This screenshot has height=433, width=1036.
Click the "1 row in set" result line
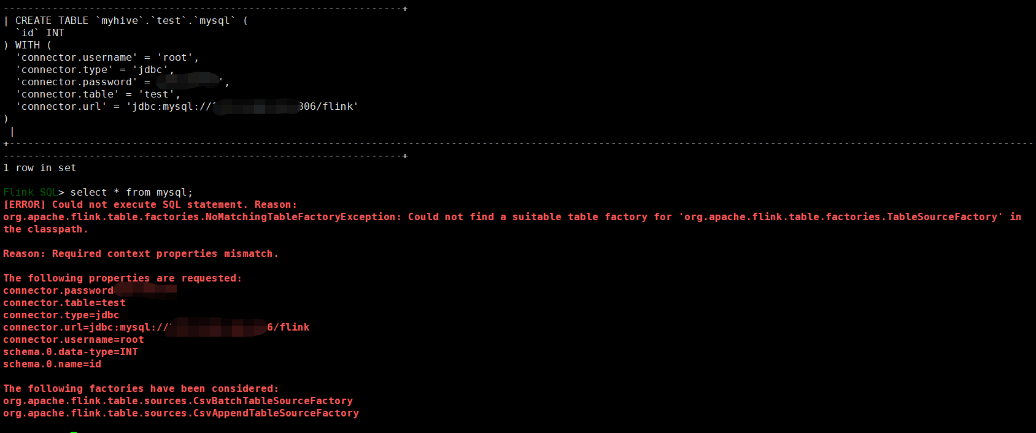(40, 168)
